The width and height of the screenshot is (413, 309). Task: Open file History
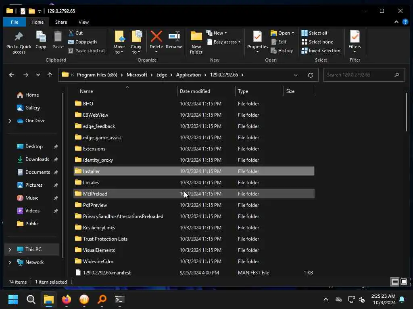click(282, 51)
